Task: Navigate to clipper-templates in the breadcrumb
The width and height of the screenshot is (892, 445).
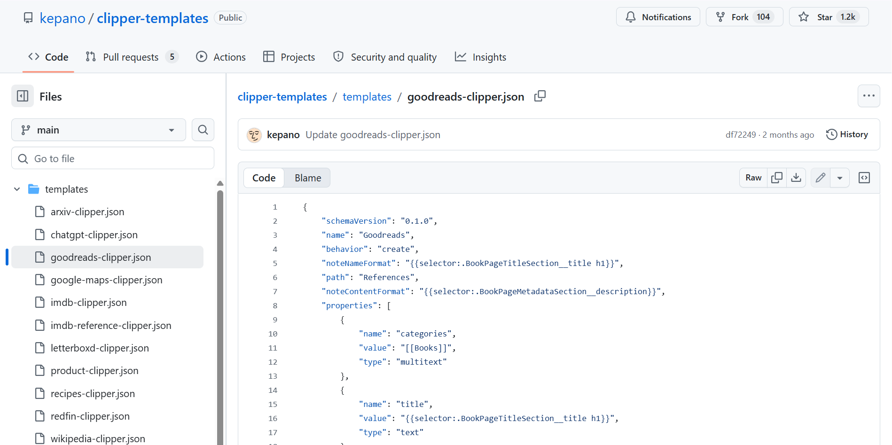Action: pyautogui.click(x=282, y=96)
